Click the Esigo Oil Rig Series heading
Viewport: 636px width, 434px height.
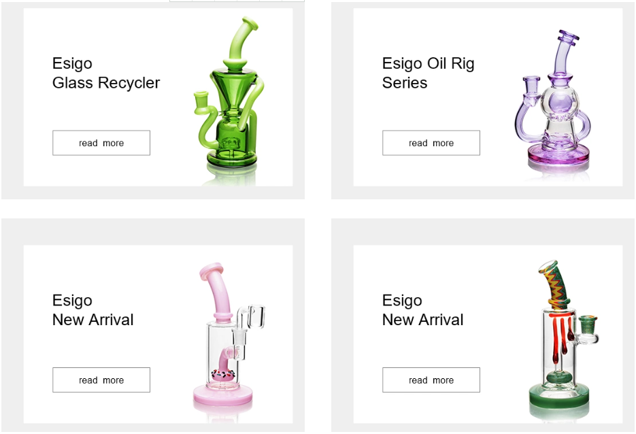pyautogui.click(x=428, y=73)
